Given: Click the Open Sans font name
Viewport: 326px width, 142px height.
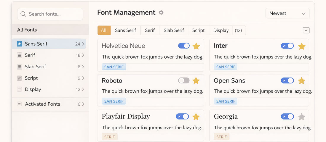Looking at the screenshot, I should pos(229,80).
